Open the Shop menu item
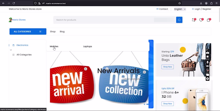This screenshot has height=111, width=220. [x=53, y=32]
